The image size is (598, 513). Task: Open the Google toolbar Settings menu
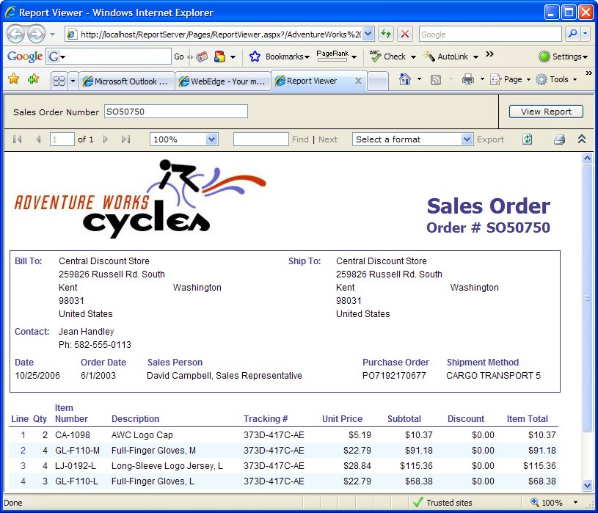564,57
